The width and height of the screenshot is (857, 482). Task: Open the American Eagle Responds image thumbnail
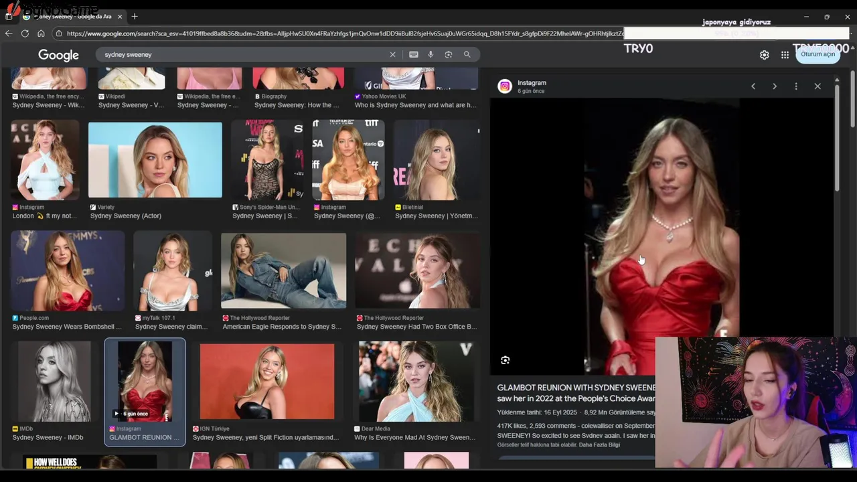[284, 271]
